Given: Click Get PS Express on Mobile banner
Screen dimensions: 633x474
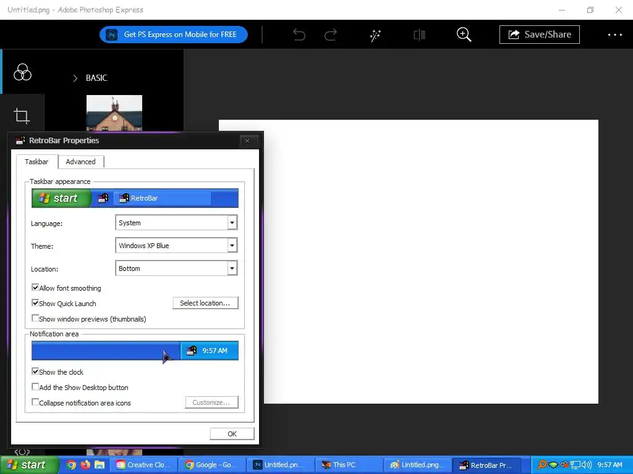Looking at the screenshot, I should click(x=174, y=35).
